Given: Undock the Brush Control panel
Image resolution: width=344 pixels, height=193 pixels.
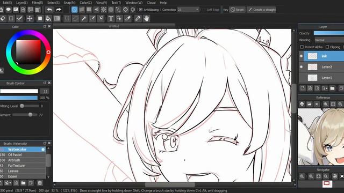Looking at the screenshot, I should point(45,83).
